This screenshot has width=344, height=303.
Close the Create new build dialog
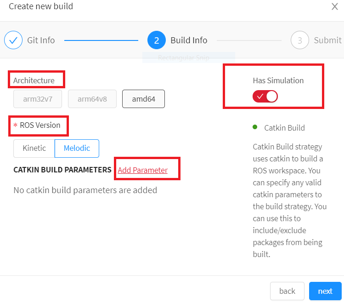334,6
